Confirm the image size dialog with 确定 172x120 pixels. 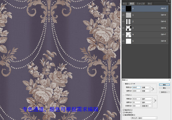coord(164,85)
